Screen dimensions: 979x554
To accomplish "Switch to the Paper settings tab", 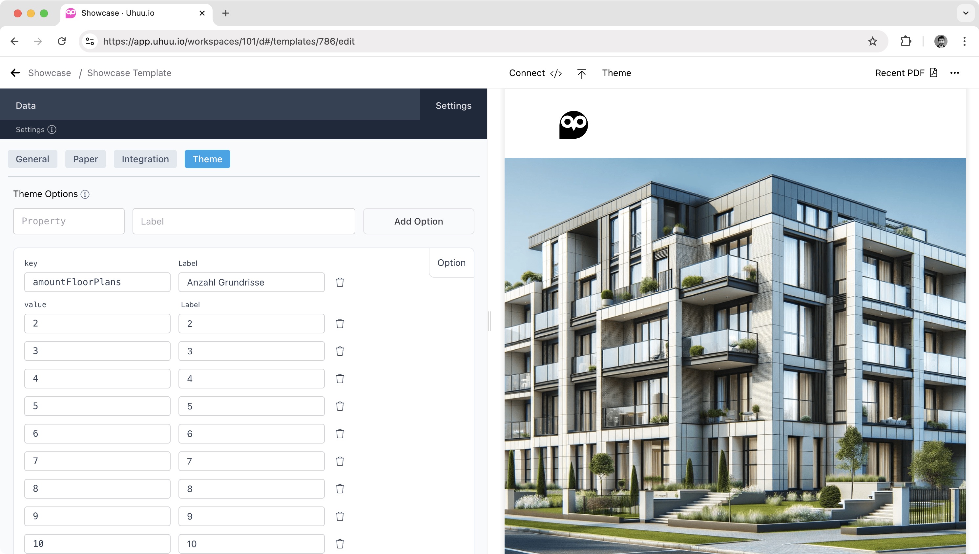I will 85,158.
